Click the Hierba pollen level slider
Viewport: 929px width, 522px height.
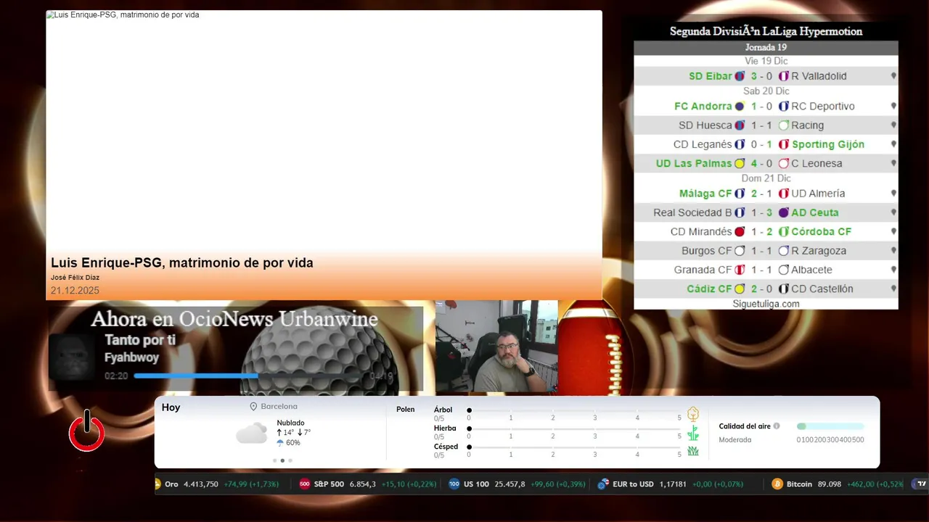tap(575, 428)
